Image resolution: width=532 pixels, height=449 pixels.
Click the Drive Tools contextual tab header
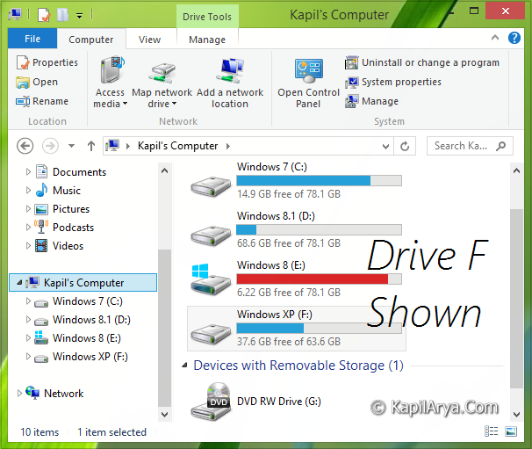click(x=207, y=17)
